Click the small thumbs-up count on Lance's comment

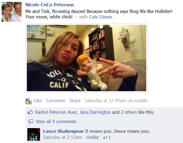(107, 137)
